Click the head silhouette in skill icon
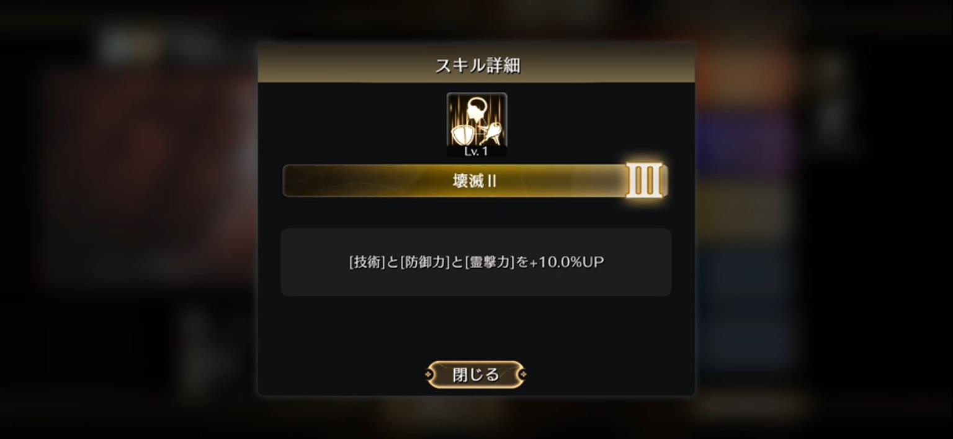Screen dimensions: 953x439 tap(478, 111)
